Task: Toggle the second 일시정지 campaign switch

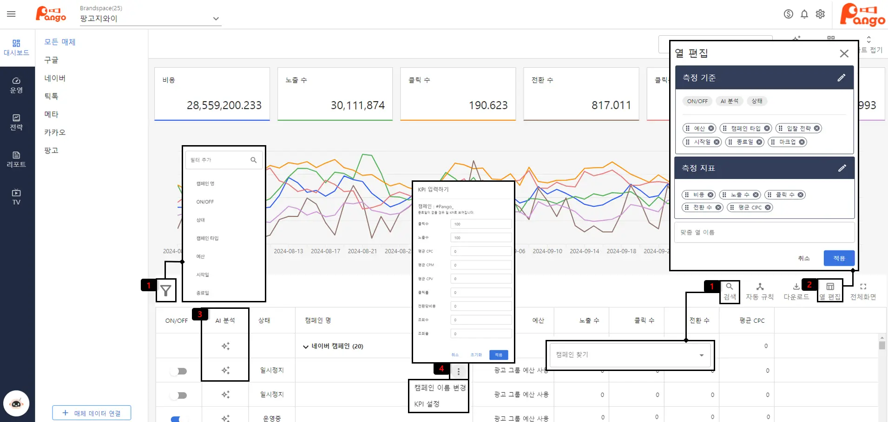Action: [178, 395]
